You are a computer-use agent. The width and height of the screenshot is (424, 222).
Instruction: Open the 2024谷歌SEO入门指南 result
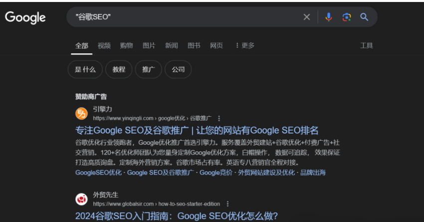176,216
